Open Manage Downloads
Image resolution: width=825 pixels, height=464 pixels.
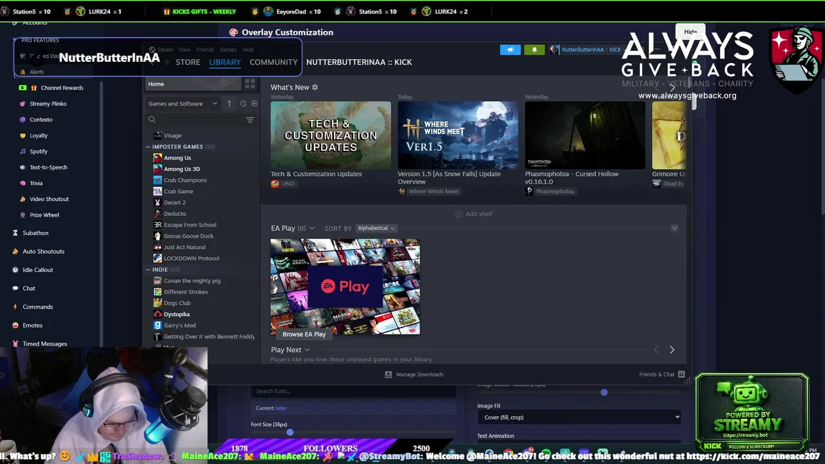pyautogui.click(x=414, y=374)
